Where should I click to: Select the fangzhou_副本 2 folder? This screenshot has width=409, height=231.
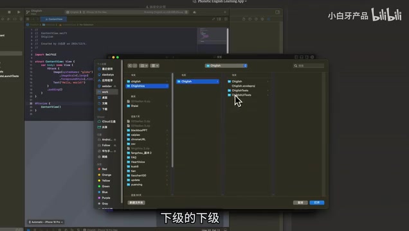[147, 153]
